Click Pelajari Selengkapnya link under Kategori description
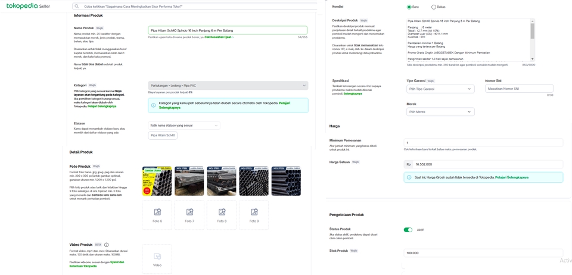This screenshot has width=572, height=275. click(x=102, y=107)
